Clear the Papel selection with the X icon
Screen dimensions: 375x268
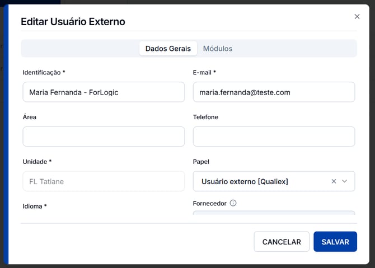(x=334, y=181)
